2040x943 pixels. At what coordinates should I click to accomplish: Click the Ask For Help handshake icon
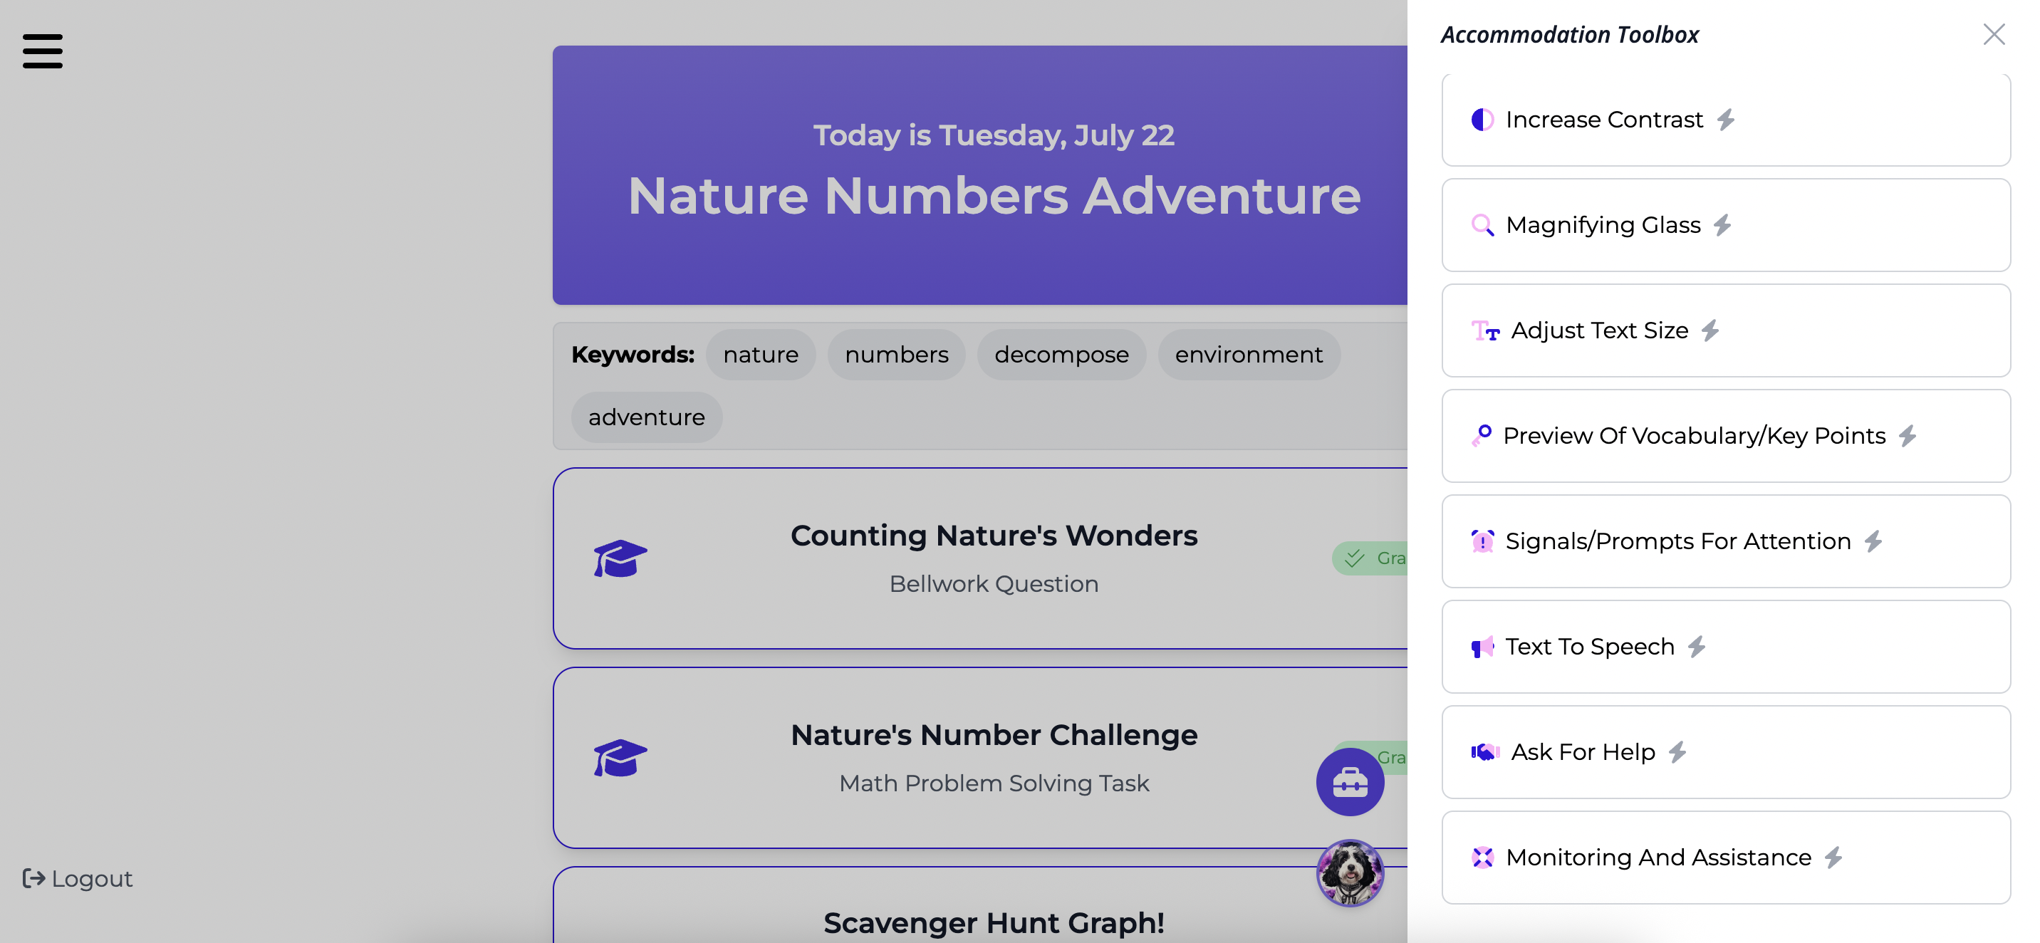coord(1485,752)
